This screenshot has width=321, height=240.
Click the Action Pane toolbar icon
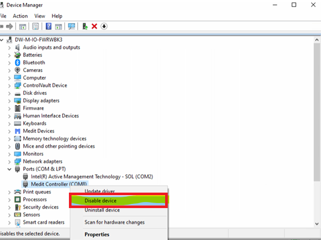click(x=59, y=26)
